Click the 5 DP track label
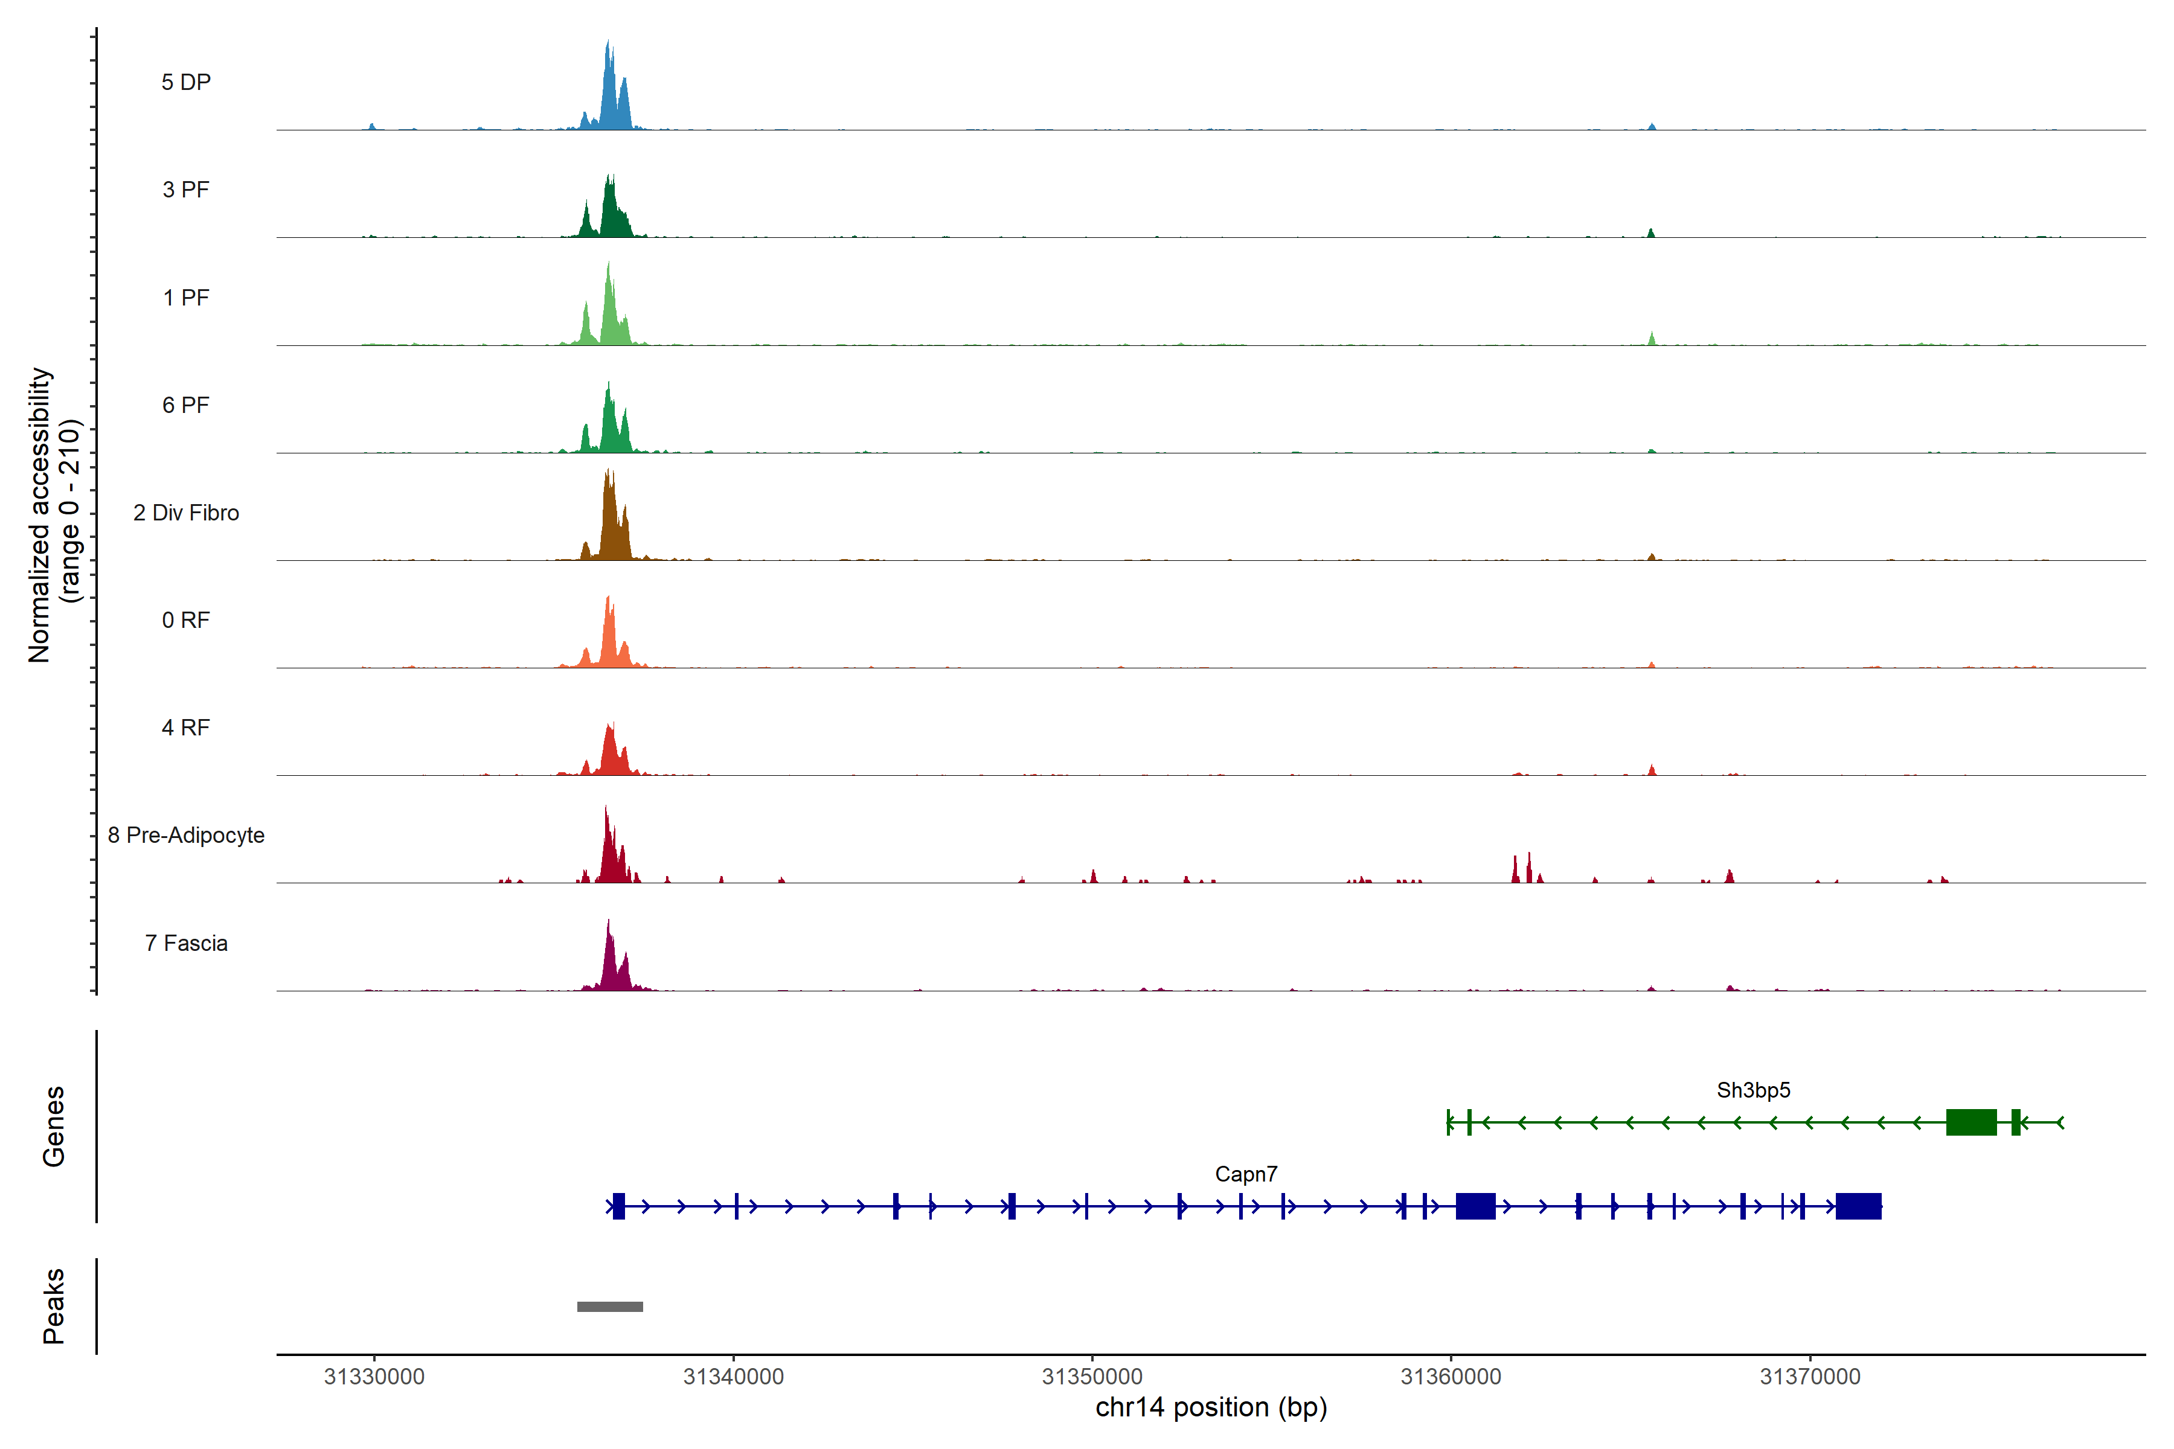The image size is (2174, 1449). [186, 82]
